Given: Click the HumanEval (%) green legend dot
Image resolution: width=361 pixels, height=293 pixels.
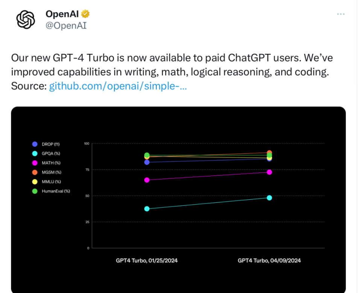Looking at the screenshot, I should (35, 191).
